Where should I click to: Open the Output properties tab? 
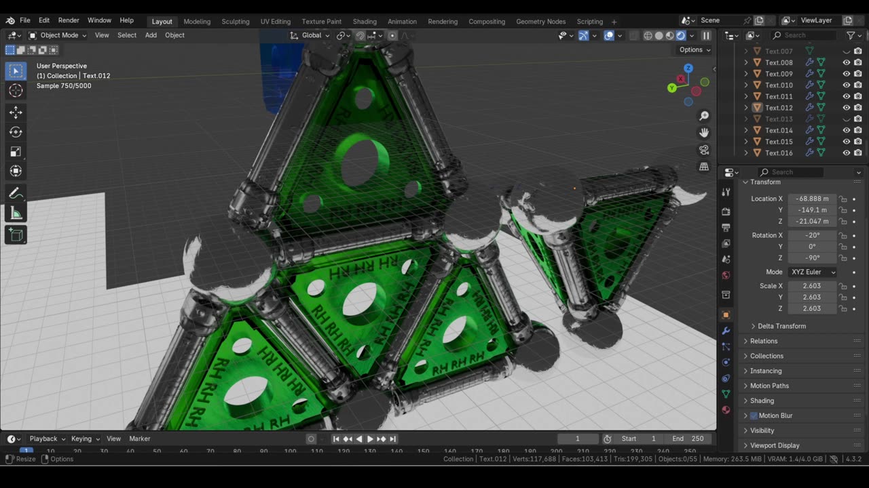[x=726, y=227]
